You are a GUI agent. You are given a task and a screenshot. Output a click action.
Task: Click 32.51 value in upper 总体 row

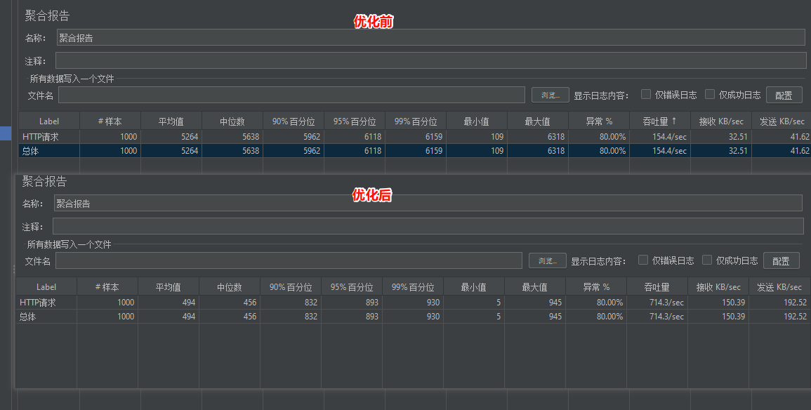pos(738,150)
